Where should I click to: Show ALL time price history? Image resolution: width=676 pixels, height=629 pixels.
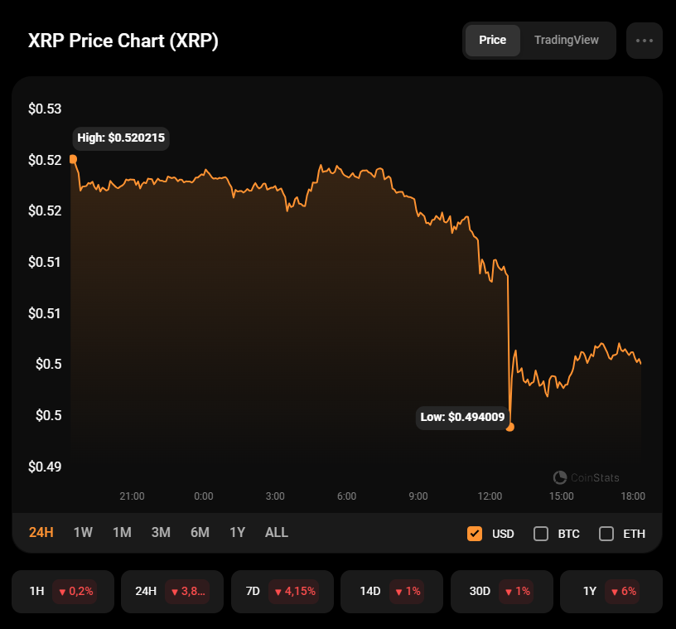pyautogui.click(x=277, y=532)
